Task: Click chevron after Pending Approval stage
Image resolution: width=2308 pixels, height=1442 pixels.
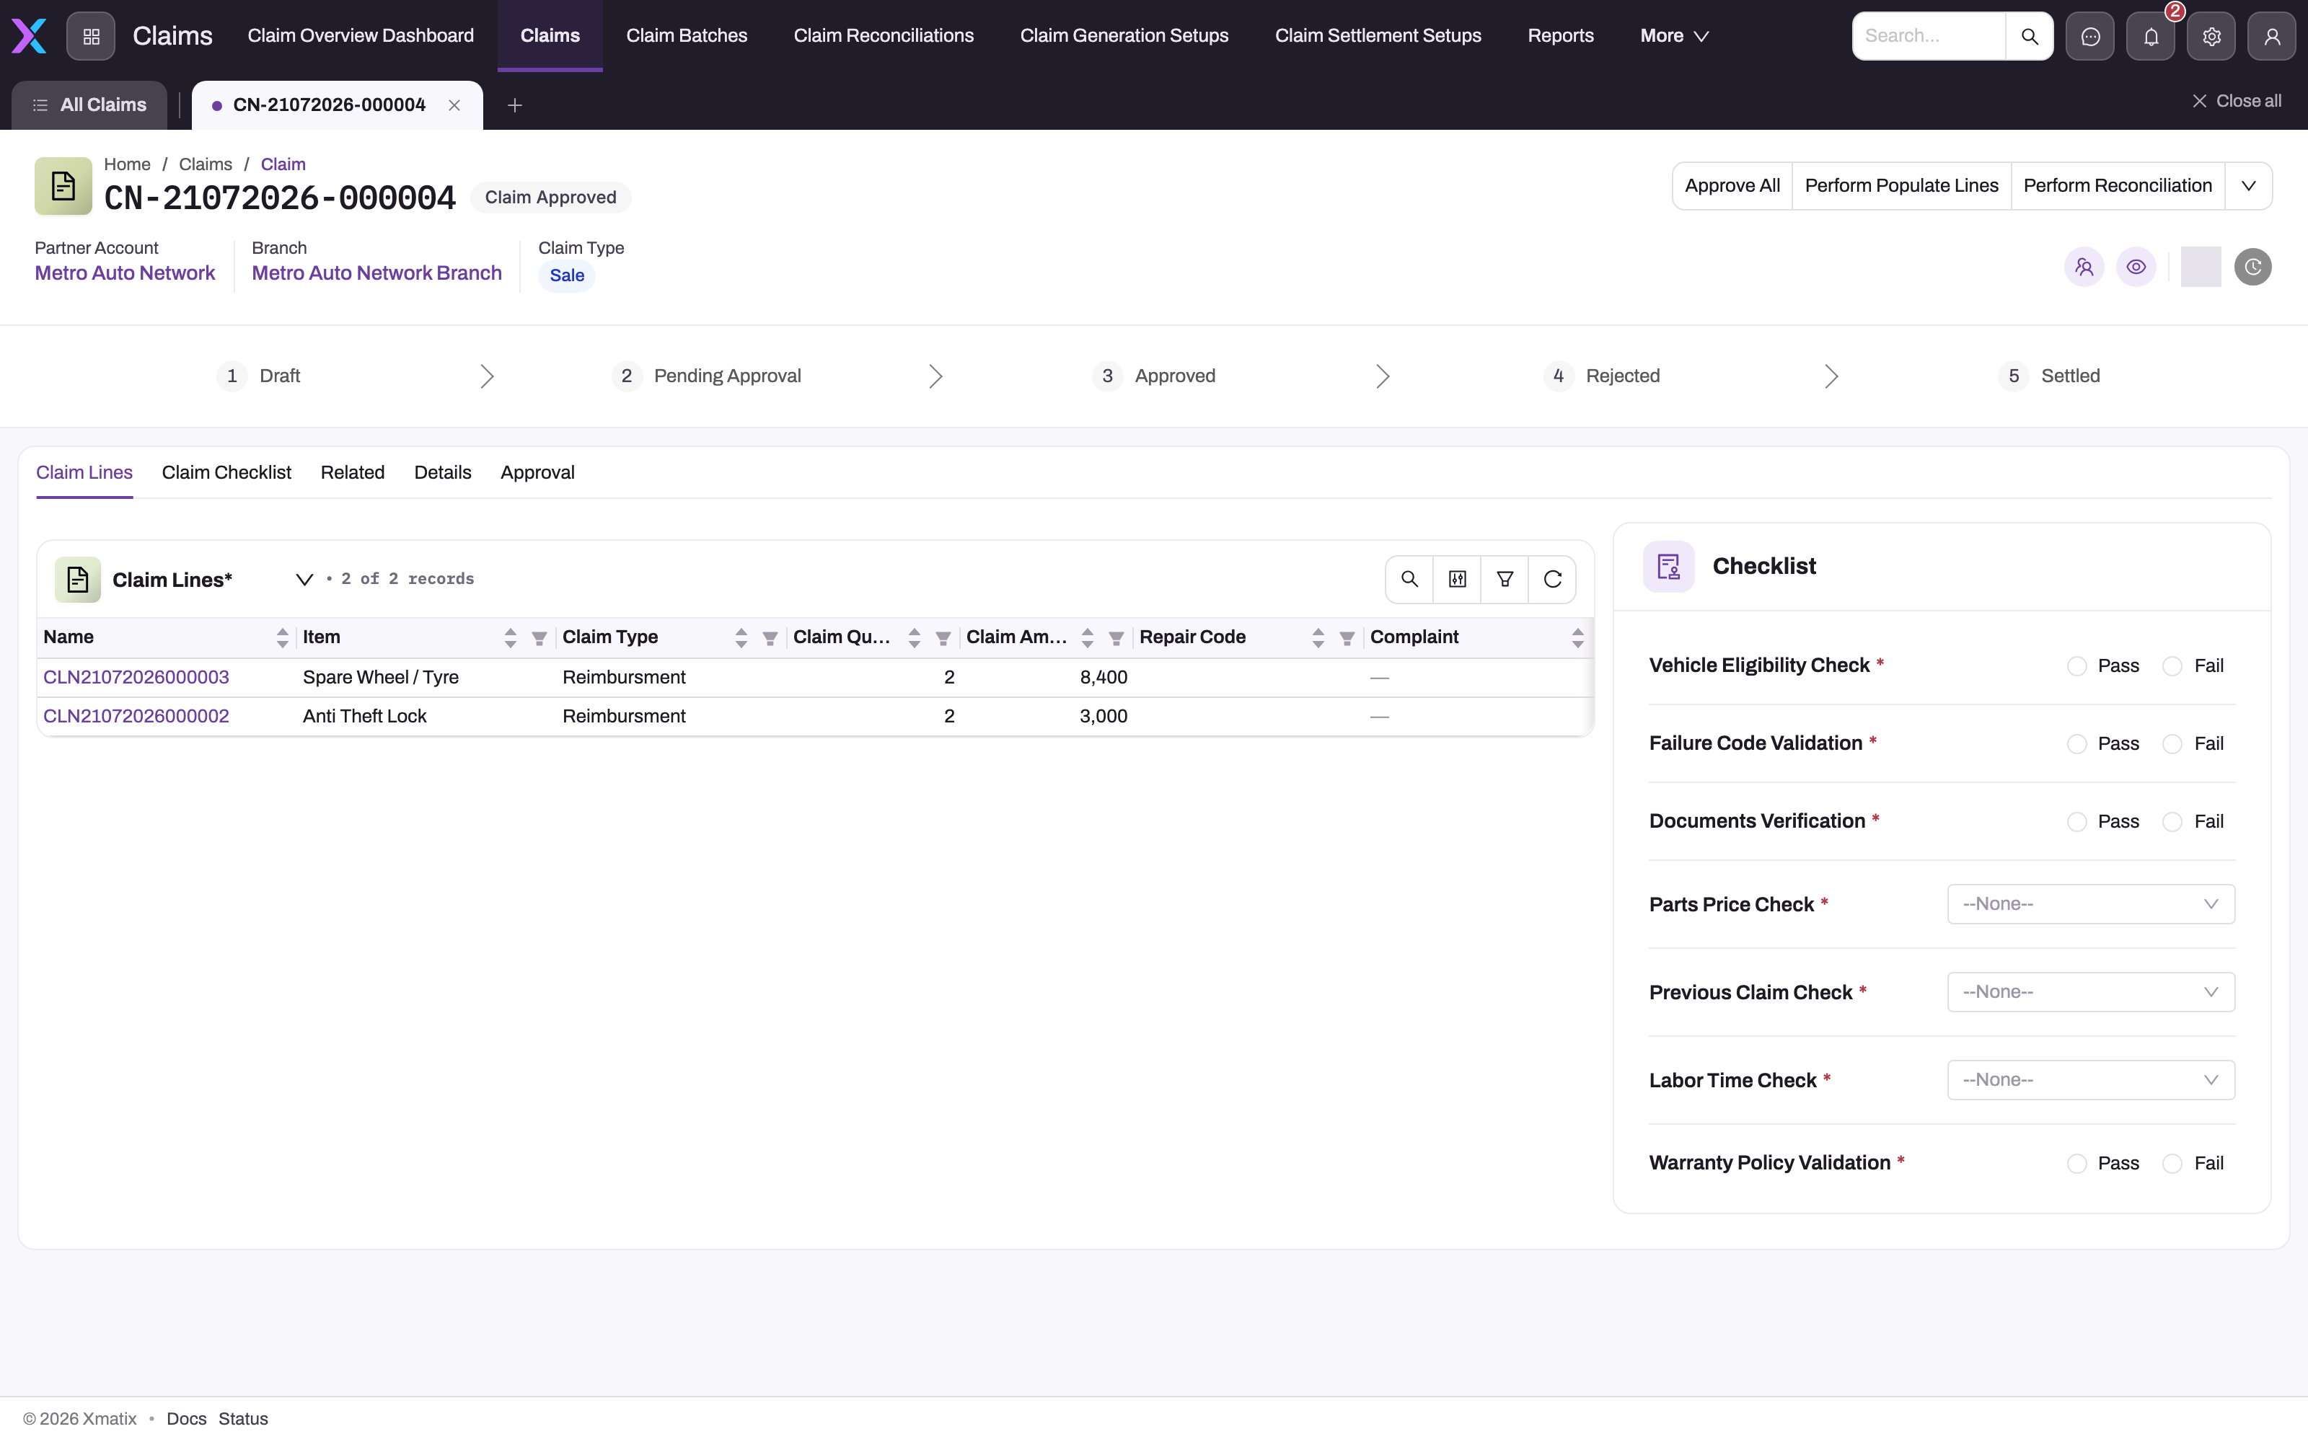Action: [x=935, y=376]
